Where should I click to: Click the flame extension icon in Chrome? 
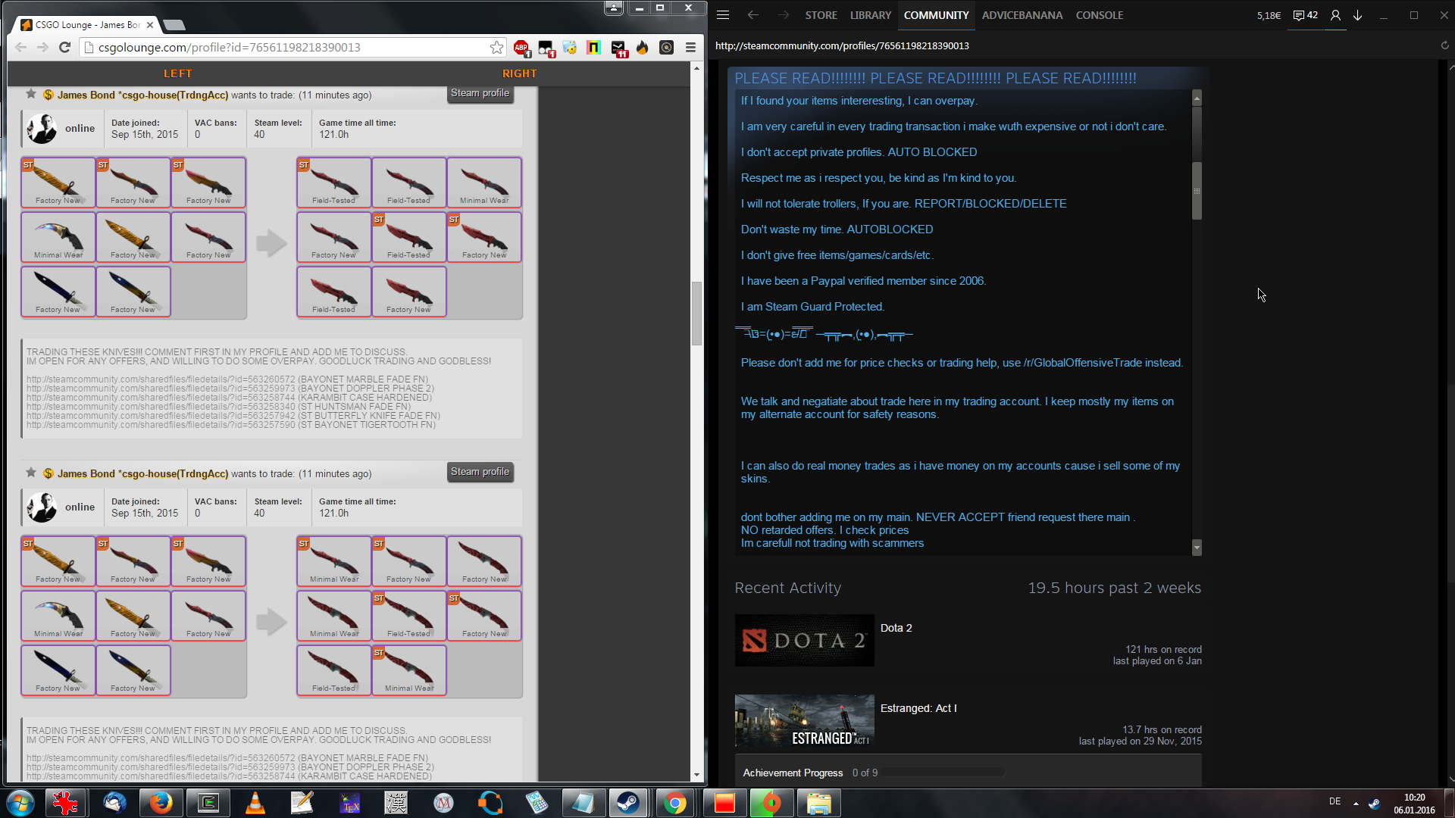click(643, 48)
